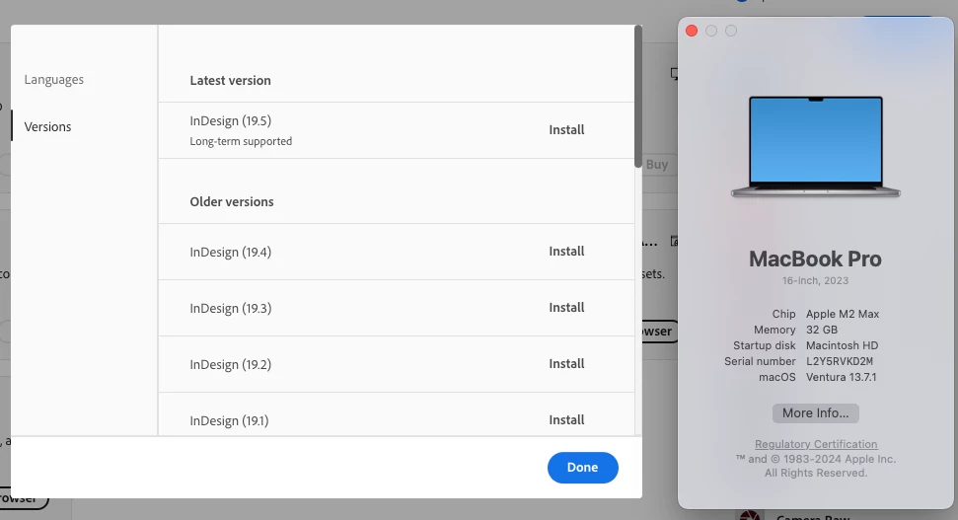Click the InDesign (19.4) version label
This screenshot has width=958, height=520.
pos(230,252)
